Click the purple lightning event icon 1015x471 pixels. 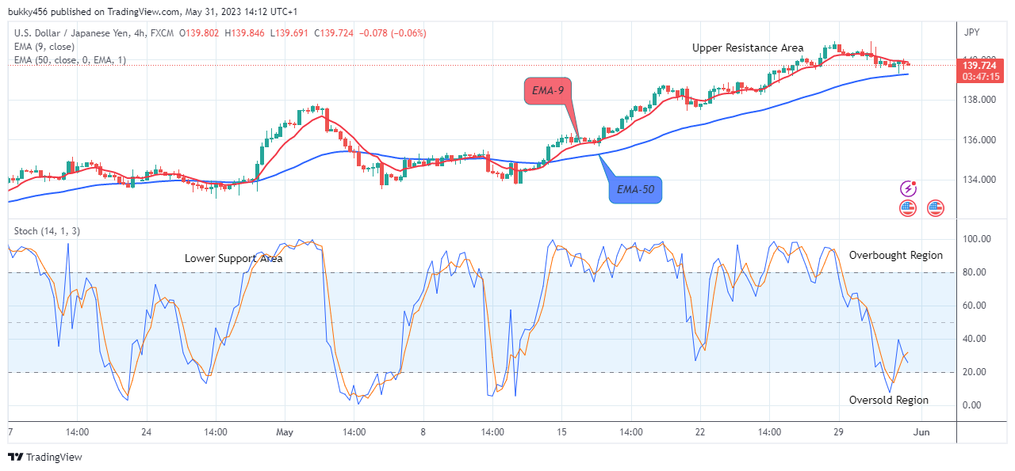click(909, 188)
